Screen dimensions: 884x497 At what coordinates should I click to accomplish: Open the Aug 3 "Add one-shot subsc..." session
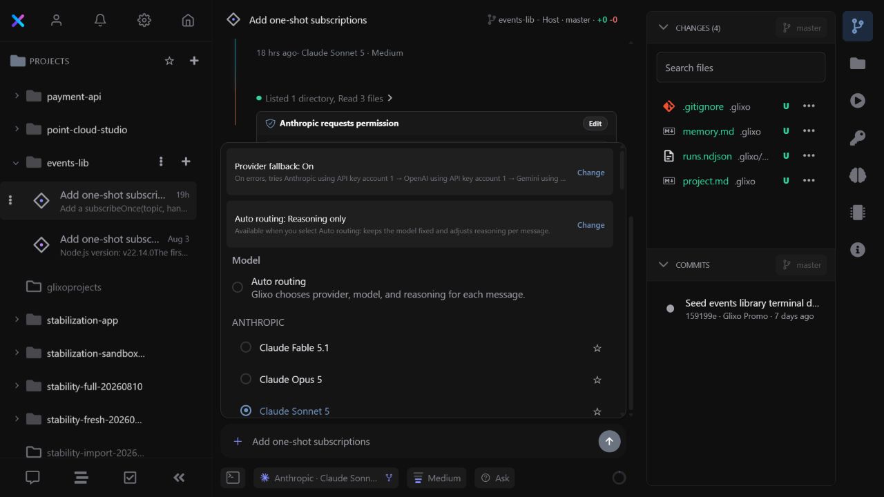pos(99,245)
